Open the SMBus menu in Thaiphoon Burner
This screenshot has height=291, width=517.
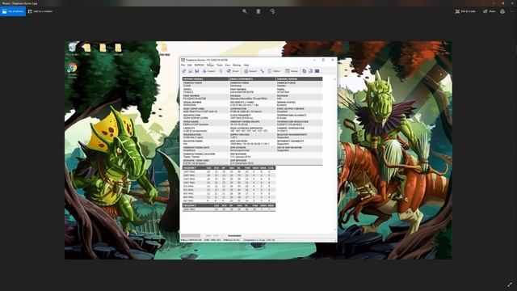[x=210, y=65]
